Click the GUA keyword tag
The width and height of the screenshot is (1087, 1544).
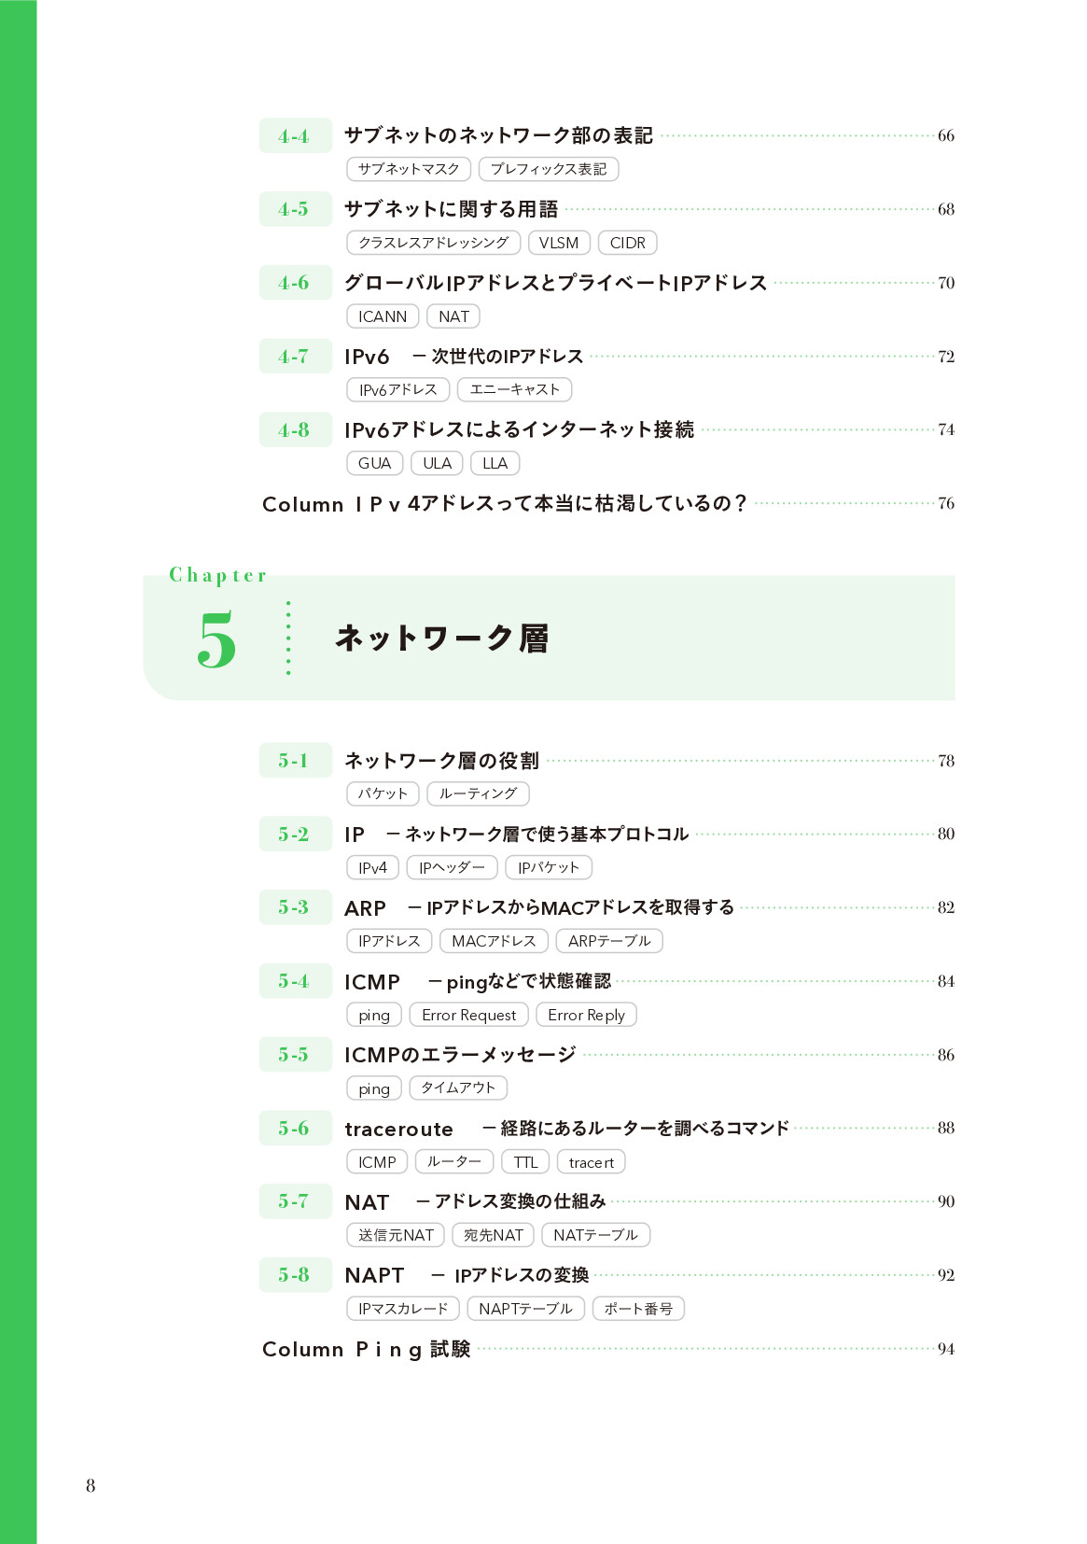pos(374,463)
